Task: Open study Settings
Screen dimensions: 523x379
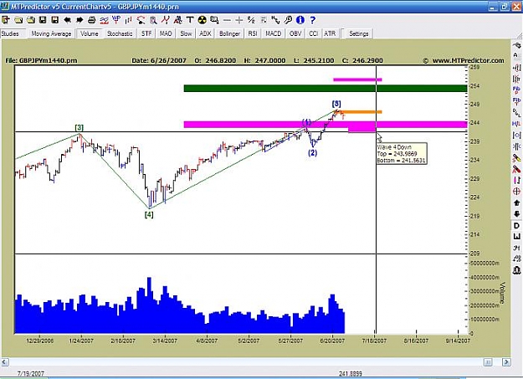Action: [x=358, y=33]
